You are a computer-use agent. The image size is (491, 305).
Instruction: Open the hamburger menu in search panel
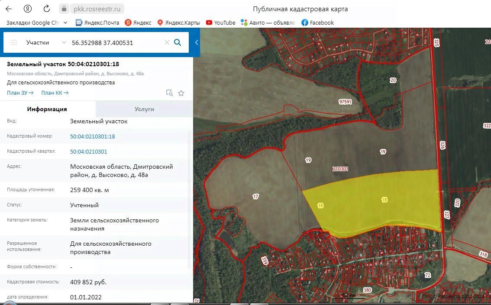(14, 42)
